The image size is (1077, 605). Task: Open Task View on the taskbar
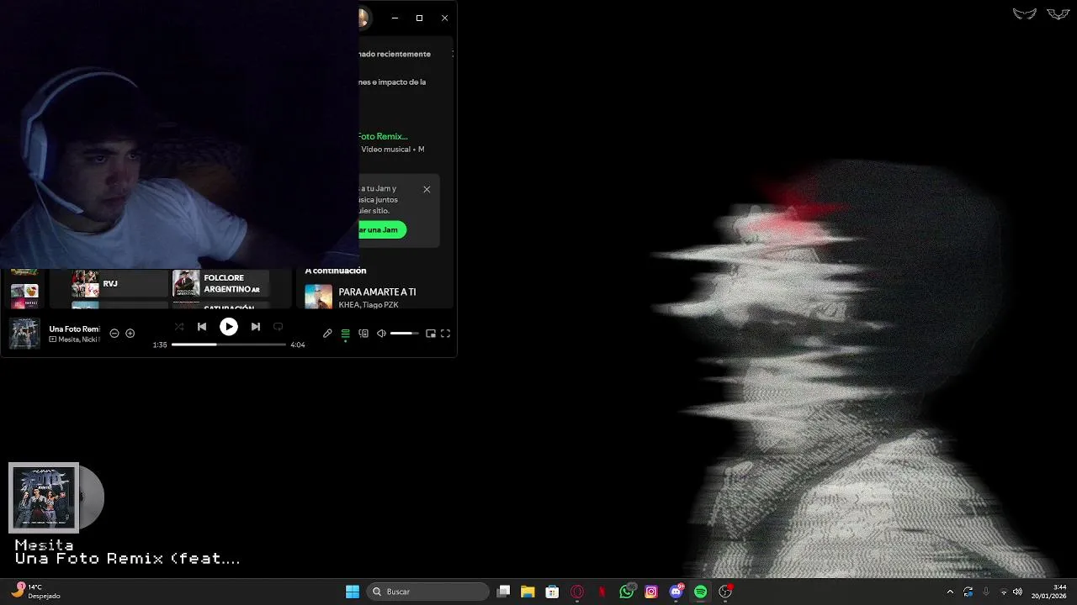[503, 592]
